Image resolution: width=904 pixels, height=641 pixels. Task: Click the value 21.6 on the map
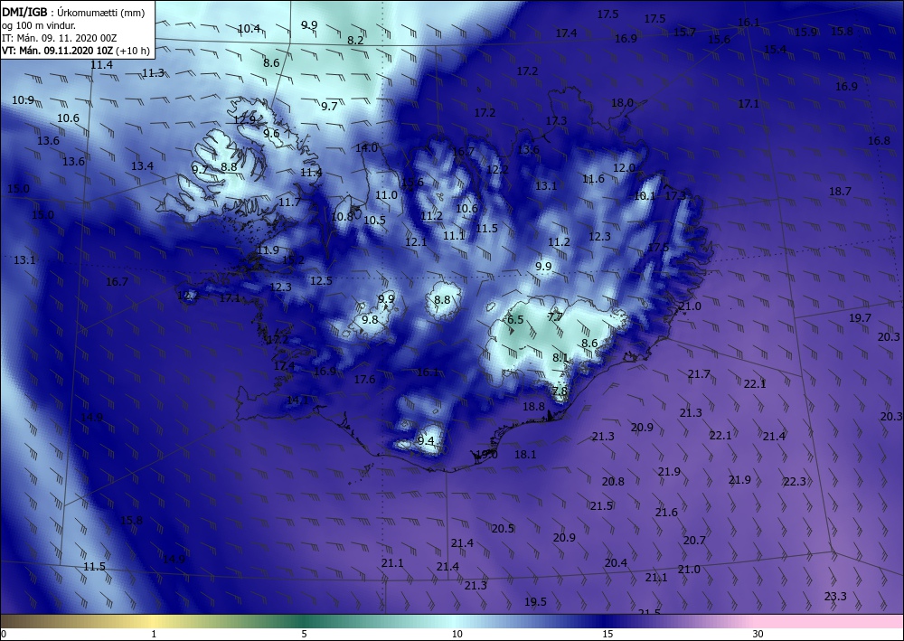point(666,512)
